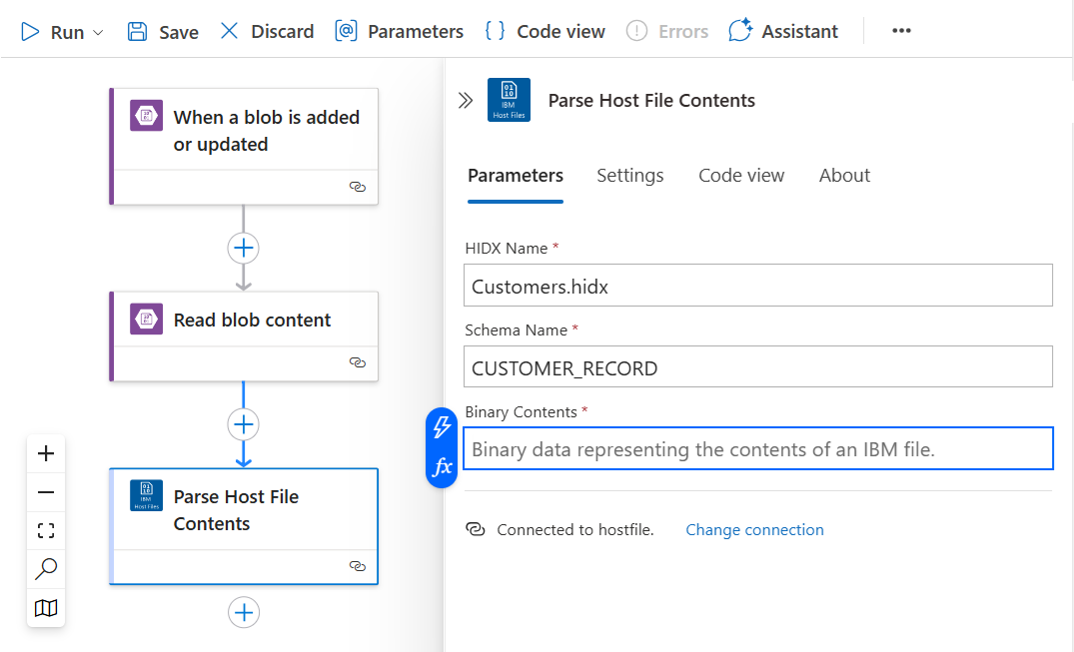The width and height of the screenshot is (1074, 652).
Task: Click the Save button in toolbar
Action: tap(164, 32)
